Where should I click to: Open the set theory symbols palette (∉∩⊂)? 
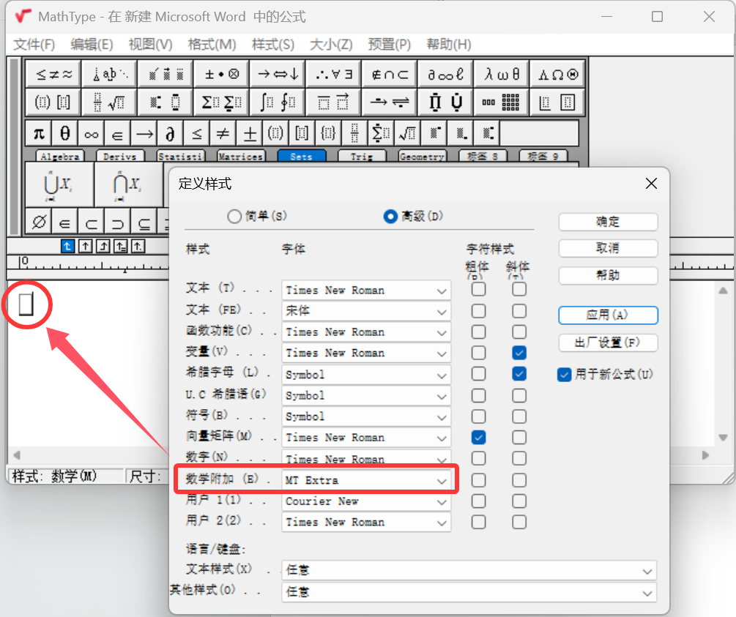389,74
